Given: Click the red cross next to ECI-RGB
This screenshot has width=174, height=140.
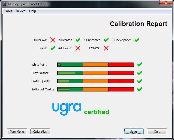Looking at the screenshot, I should click(106, 48).
